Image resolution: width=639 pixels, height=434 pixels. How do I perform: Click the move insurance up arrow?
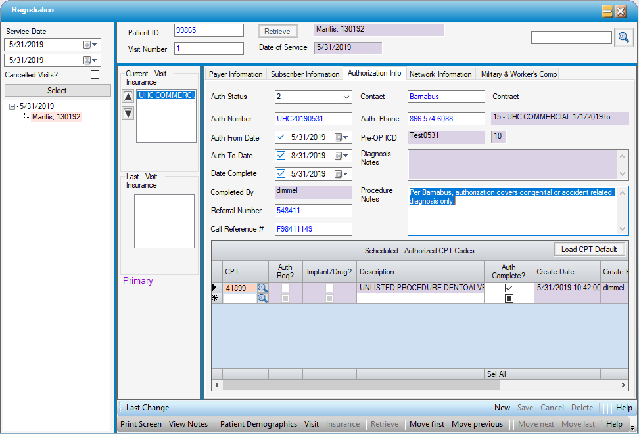(x=128, y=97)
